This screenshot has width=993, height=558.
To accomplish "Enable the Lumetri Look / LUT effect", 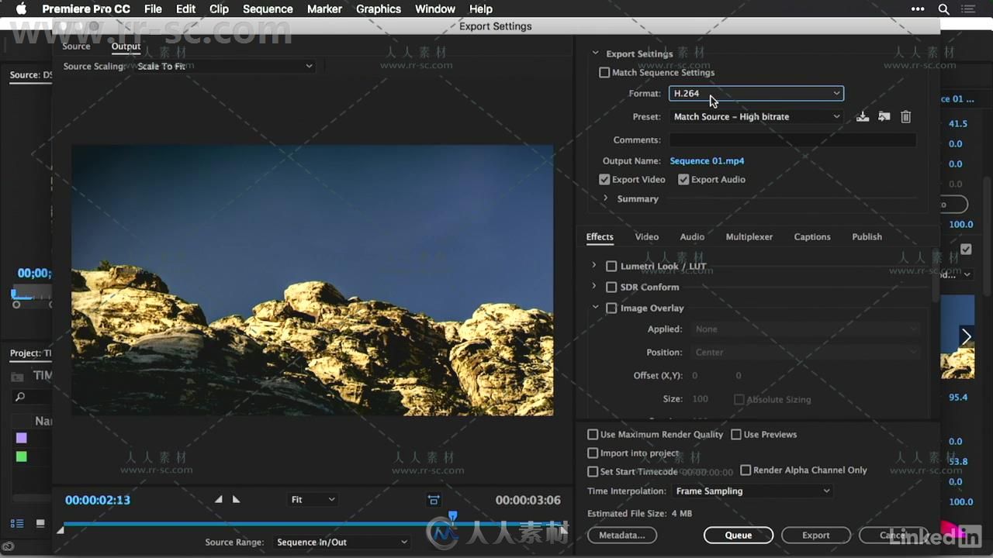I will pos(611,266).
